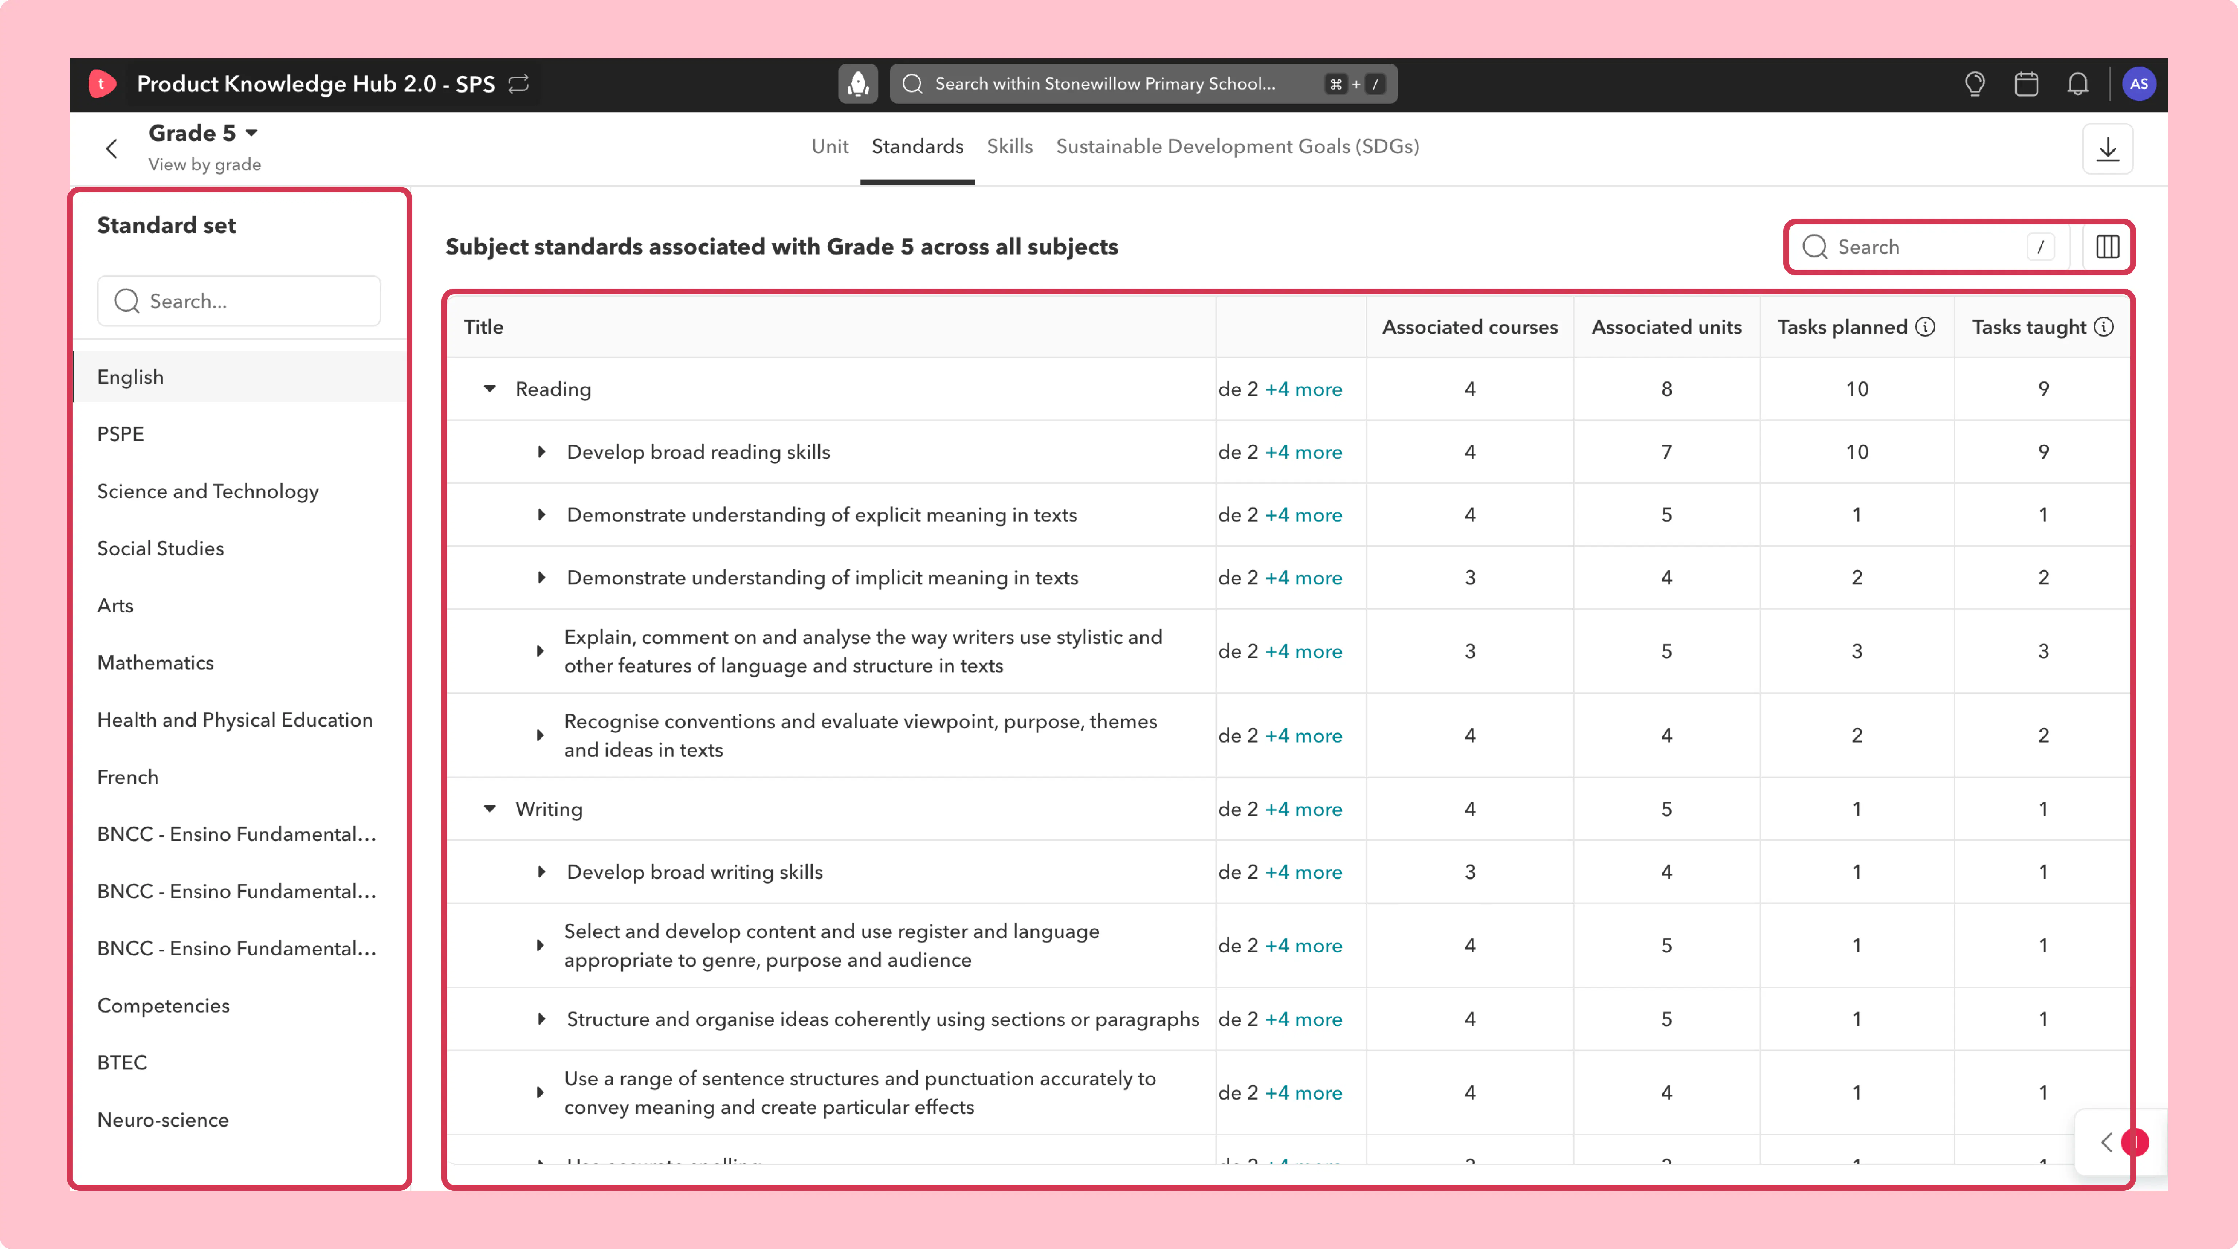Select BTEC standard set

[x=240, y=1062]
